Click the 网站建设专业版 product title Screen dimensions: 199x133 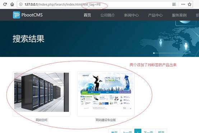coord(106,120)
